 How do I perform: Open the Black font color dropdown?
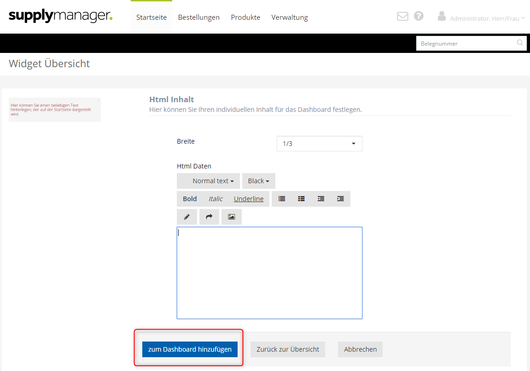[258, 180]
